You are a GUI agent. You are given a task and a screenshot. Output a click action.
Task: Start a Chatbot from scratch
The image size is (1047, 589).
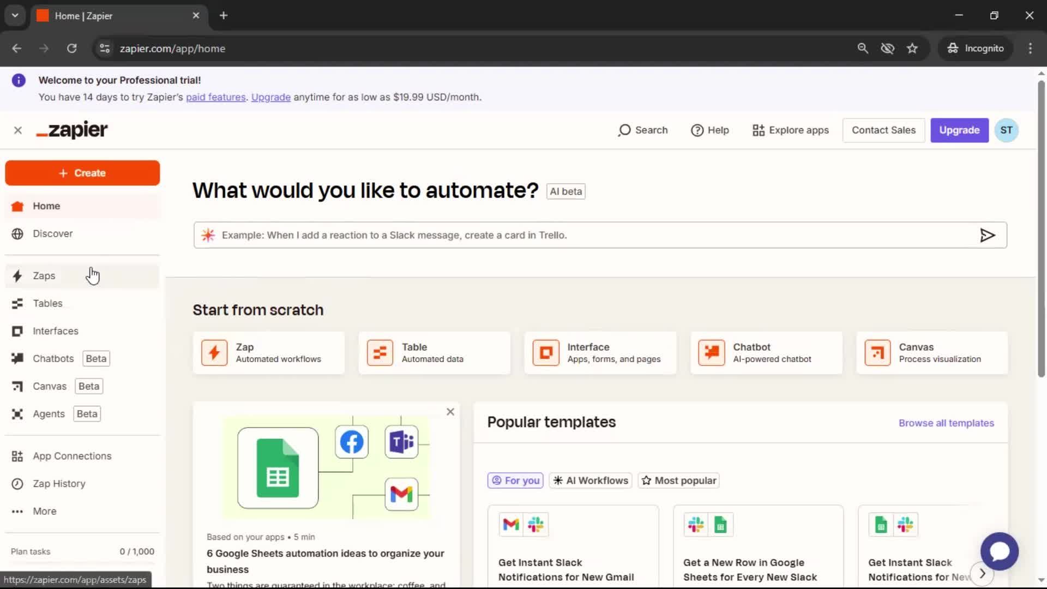click(766, 353)
